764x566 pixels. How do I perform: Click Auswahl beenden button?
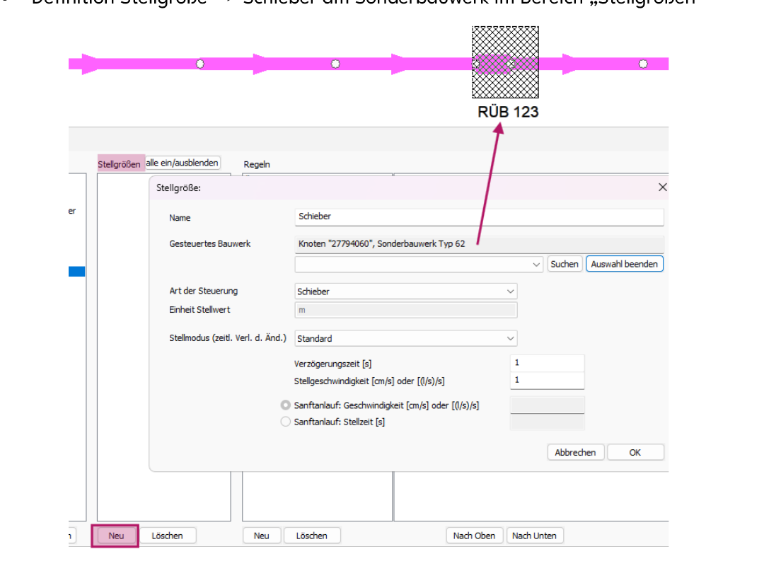[x=624, y=264]
